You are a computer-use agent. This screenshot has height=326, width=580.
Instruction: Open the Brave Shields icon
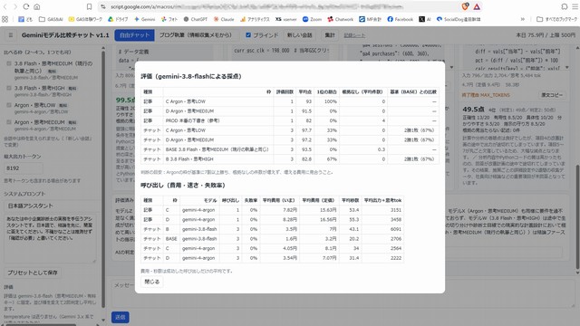point(465,6)
